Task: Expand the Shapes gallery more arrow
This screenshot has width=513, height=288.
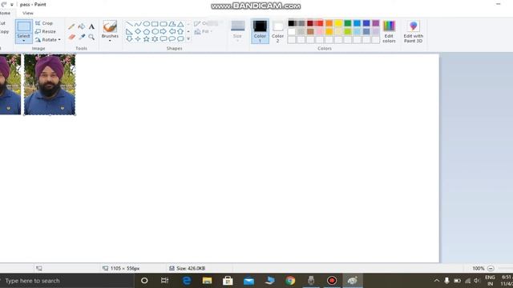Action: click(x=188, y=39)
